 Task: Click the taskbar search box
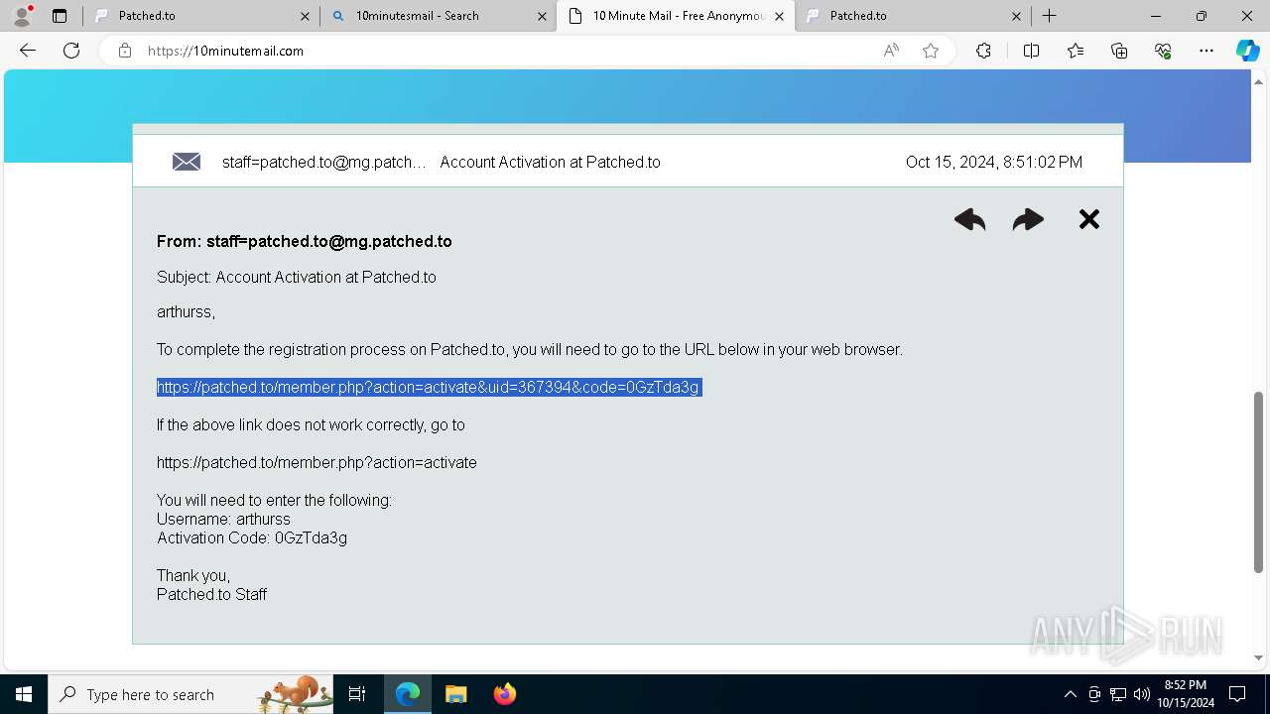(x=191, y=694)
